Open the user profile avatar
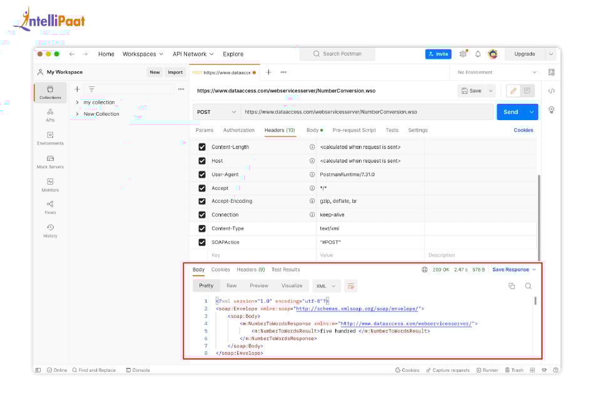Viewport: 595px width, 398px height. [493, 54]
